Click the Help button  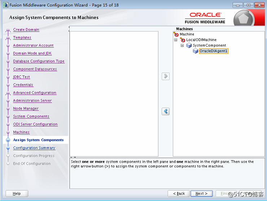coord(17,193)
